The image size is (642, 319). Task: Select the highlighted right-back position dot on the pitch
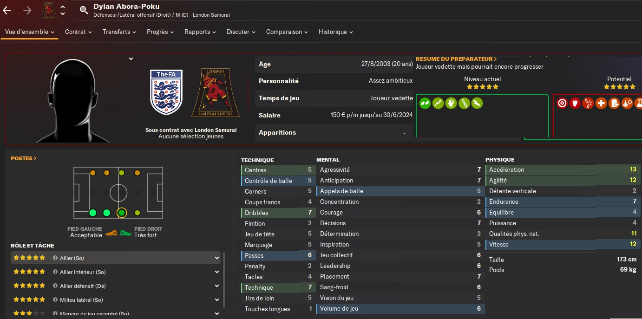(x=122, y=213)
